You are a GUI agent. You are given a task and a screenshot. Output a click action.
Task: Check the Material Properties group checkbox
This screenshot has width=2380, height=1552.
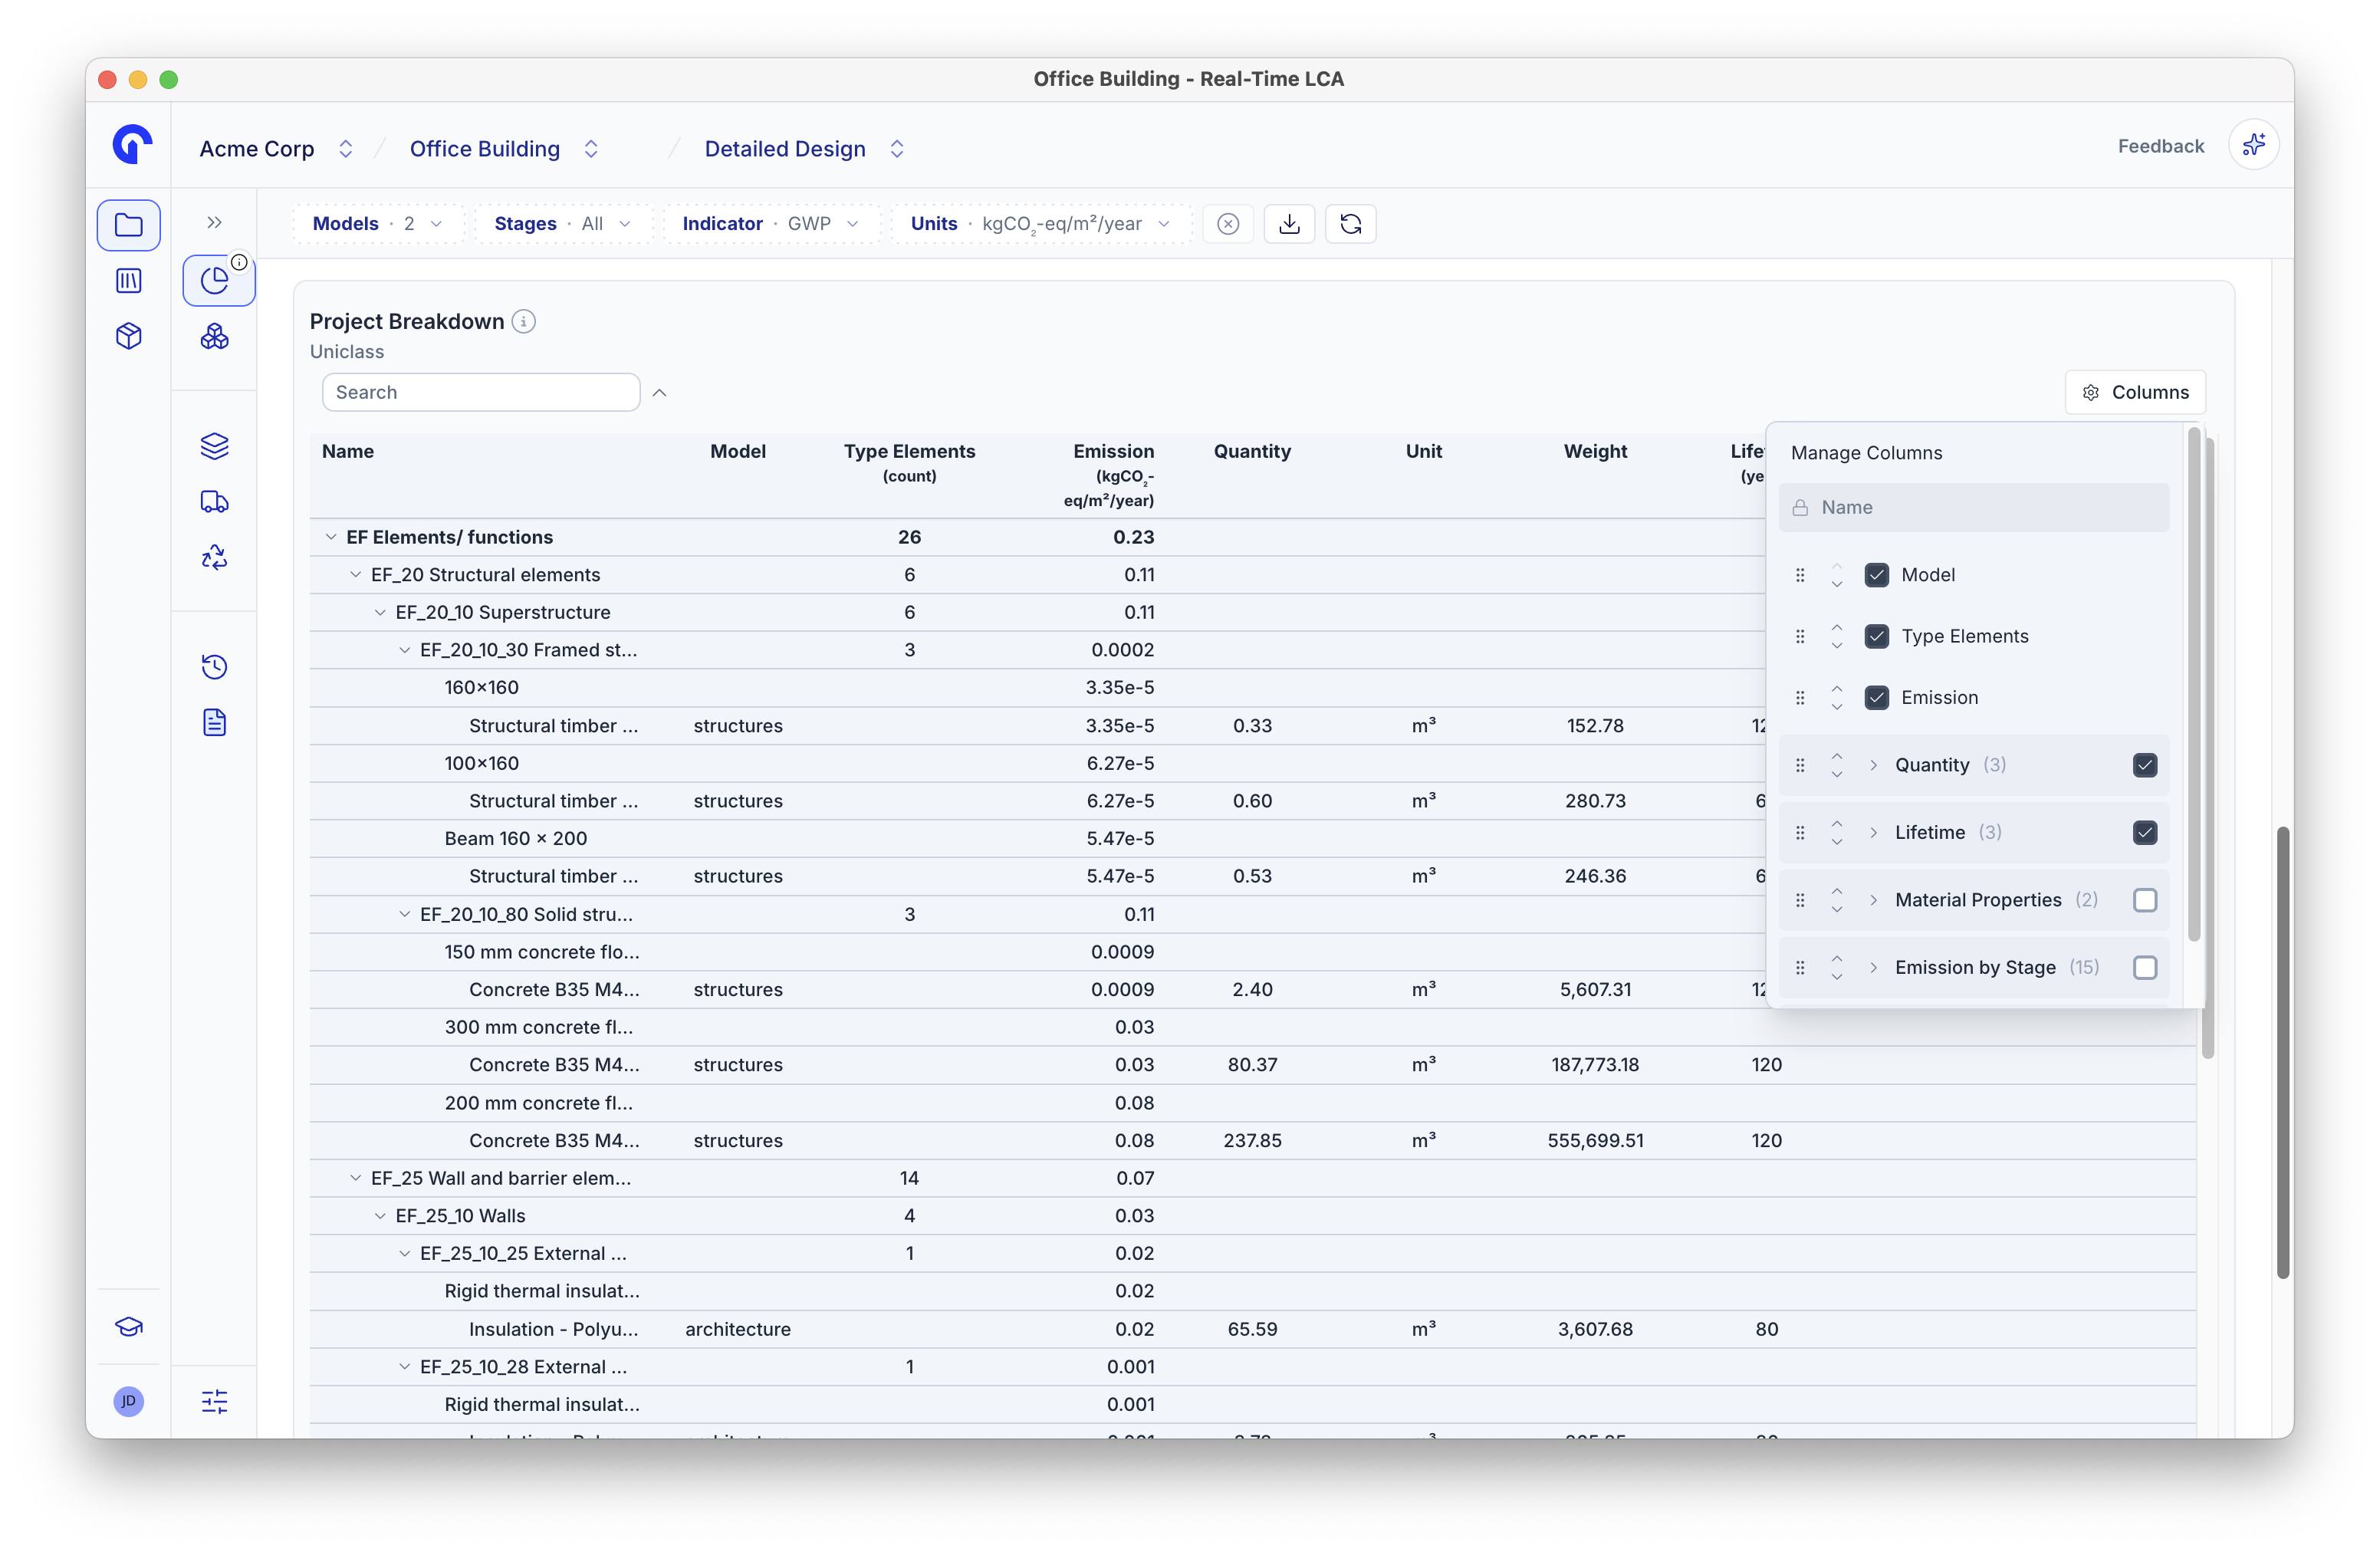[x=2145, y=901]
